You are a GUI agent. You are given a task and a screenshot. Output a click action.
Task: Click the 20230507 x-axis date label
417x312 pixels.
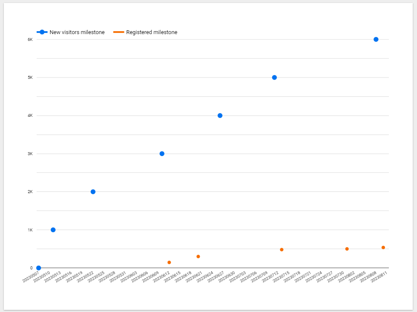click(x=30, y=277)
